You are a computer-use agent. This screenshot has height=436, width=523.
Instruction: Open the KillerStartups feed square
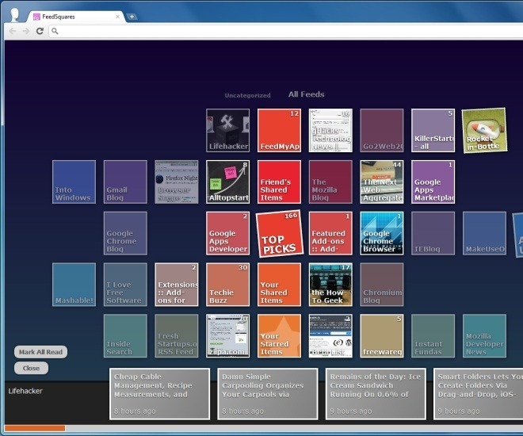[x=433, y=131]
